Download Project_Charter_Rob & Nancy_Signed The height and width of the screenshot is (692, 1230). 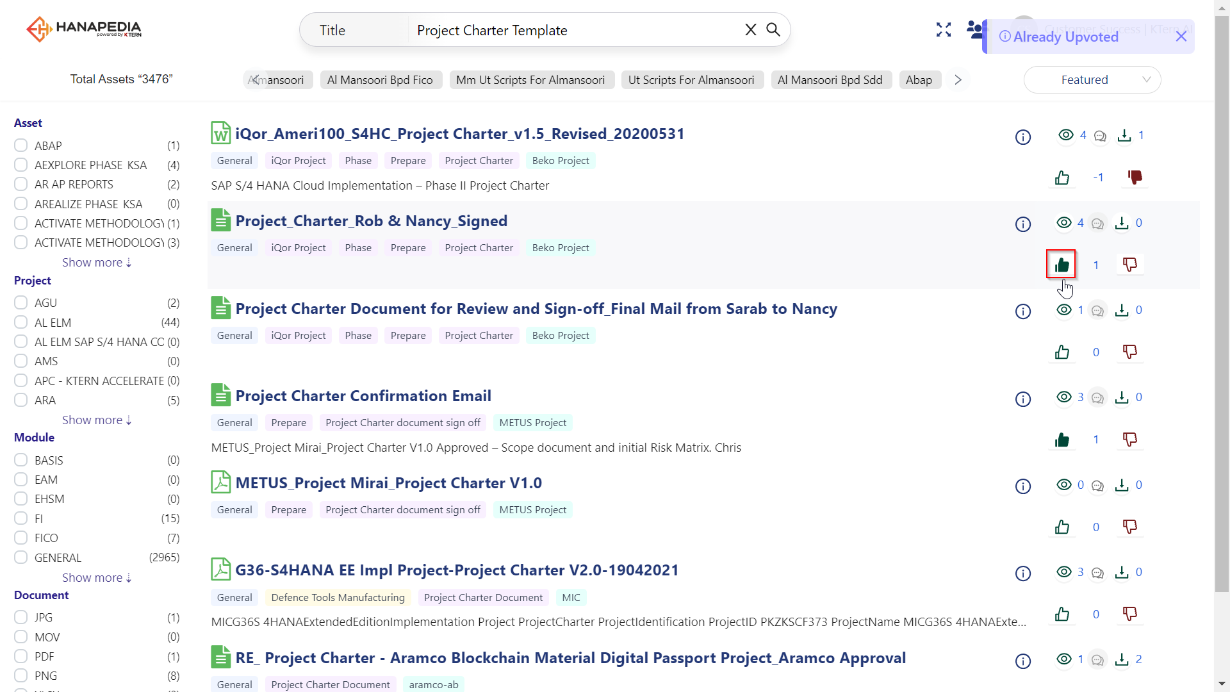[x=1122, y=223]
